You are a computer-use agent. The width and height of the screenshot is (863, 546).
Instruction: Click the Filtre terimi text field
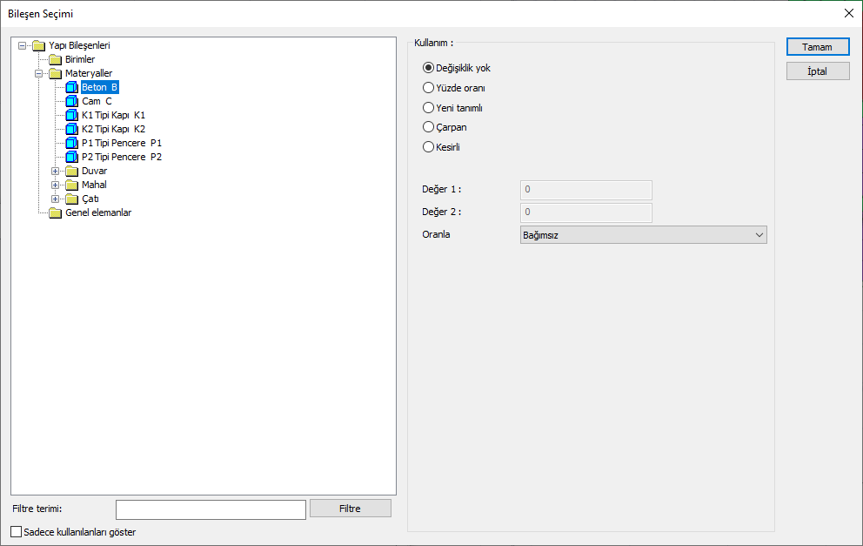pos(211,509)
